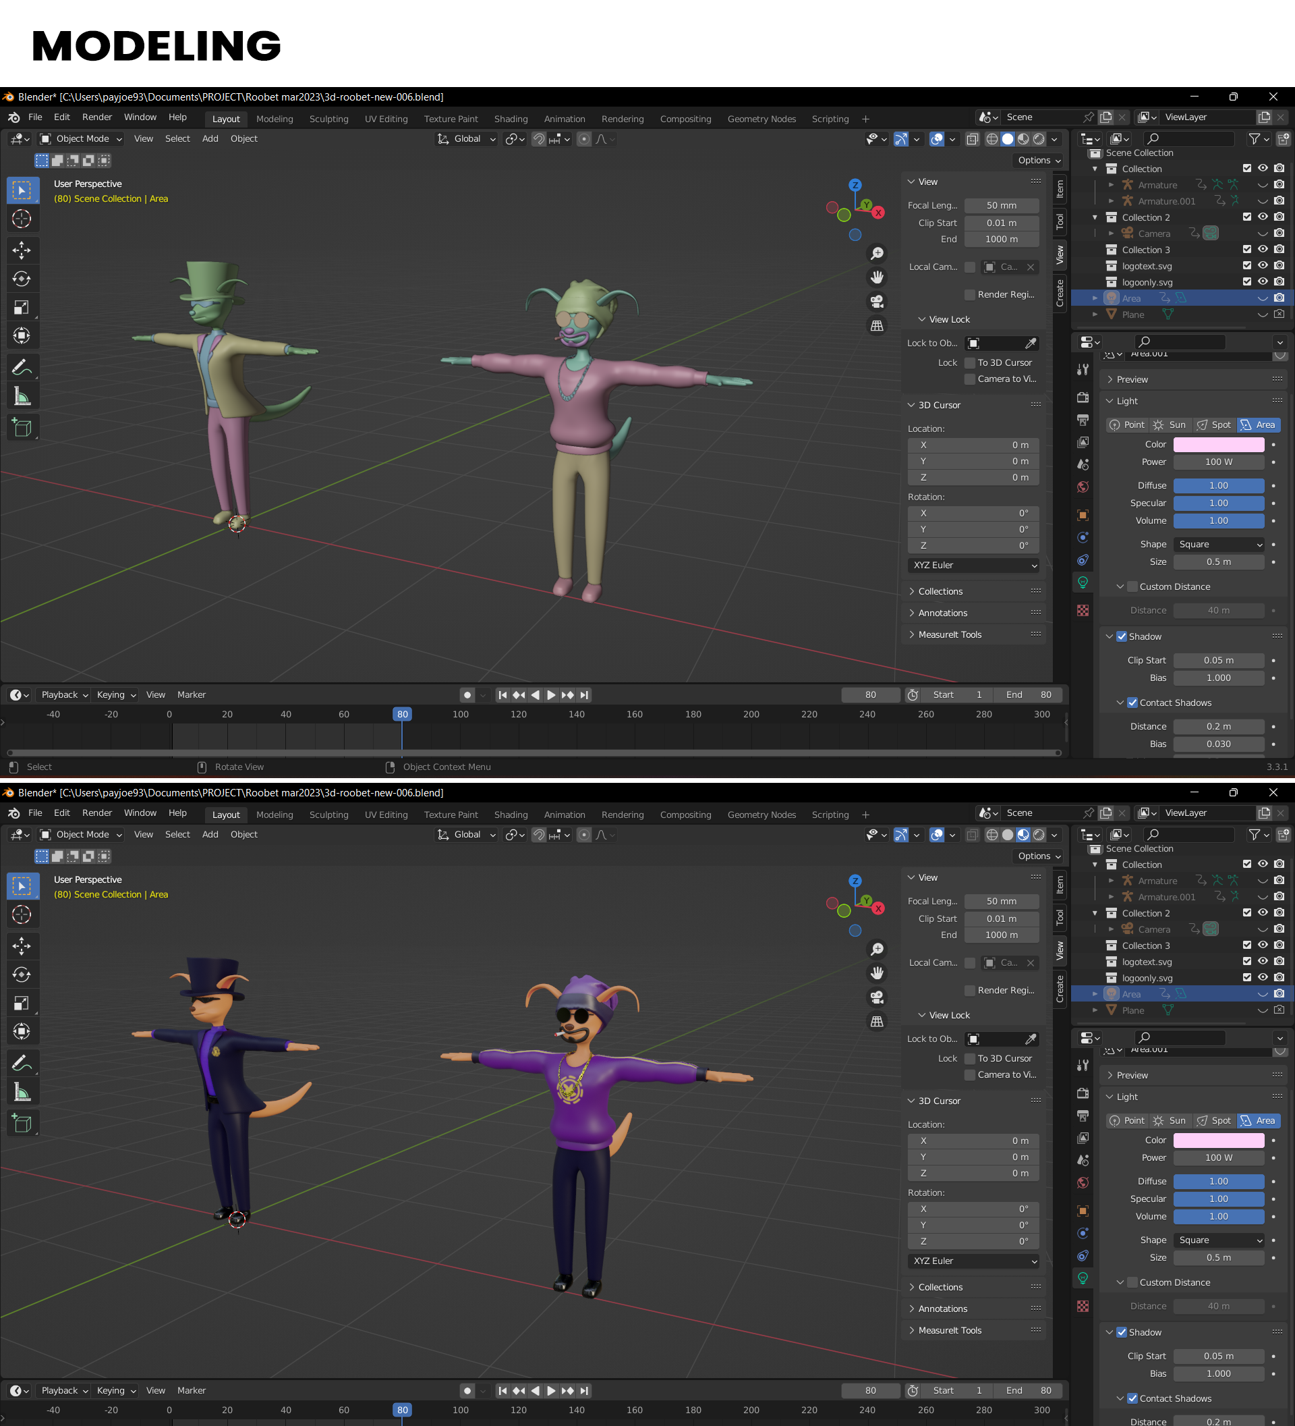Image resolution: width=1295 pixels, height=1426 pixels.
Task: Click the auto keying record button in top timeline
Action: click(467, 695)
